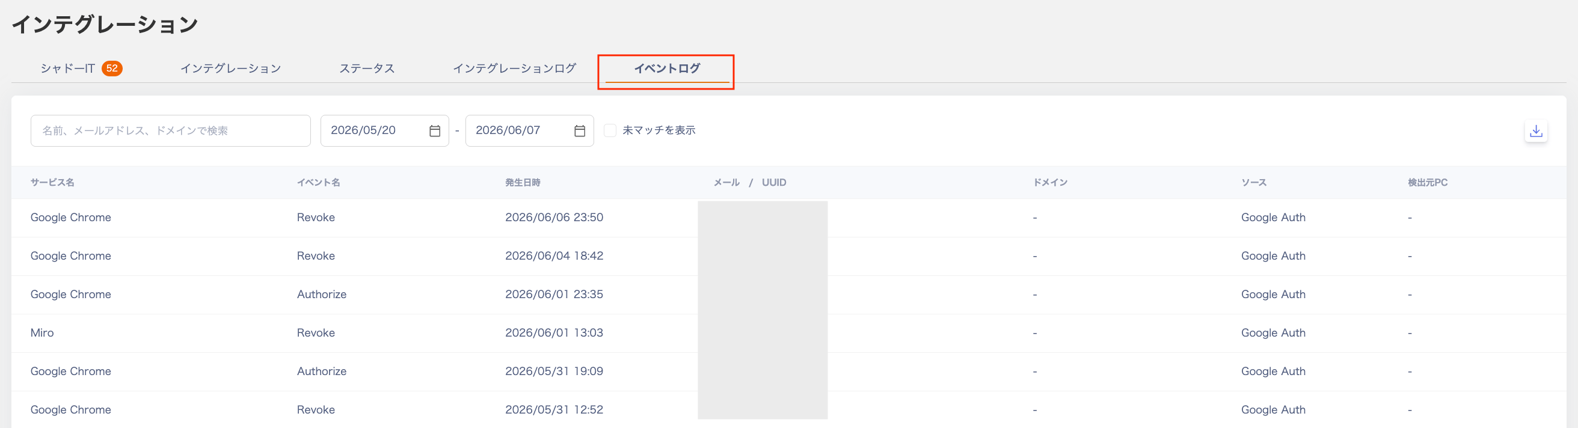This screenshot has height=428, width=1578.
Task: Click the timestamp 2026/05/31 12:52
Action: tap(554, 410)
